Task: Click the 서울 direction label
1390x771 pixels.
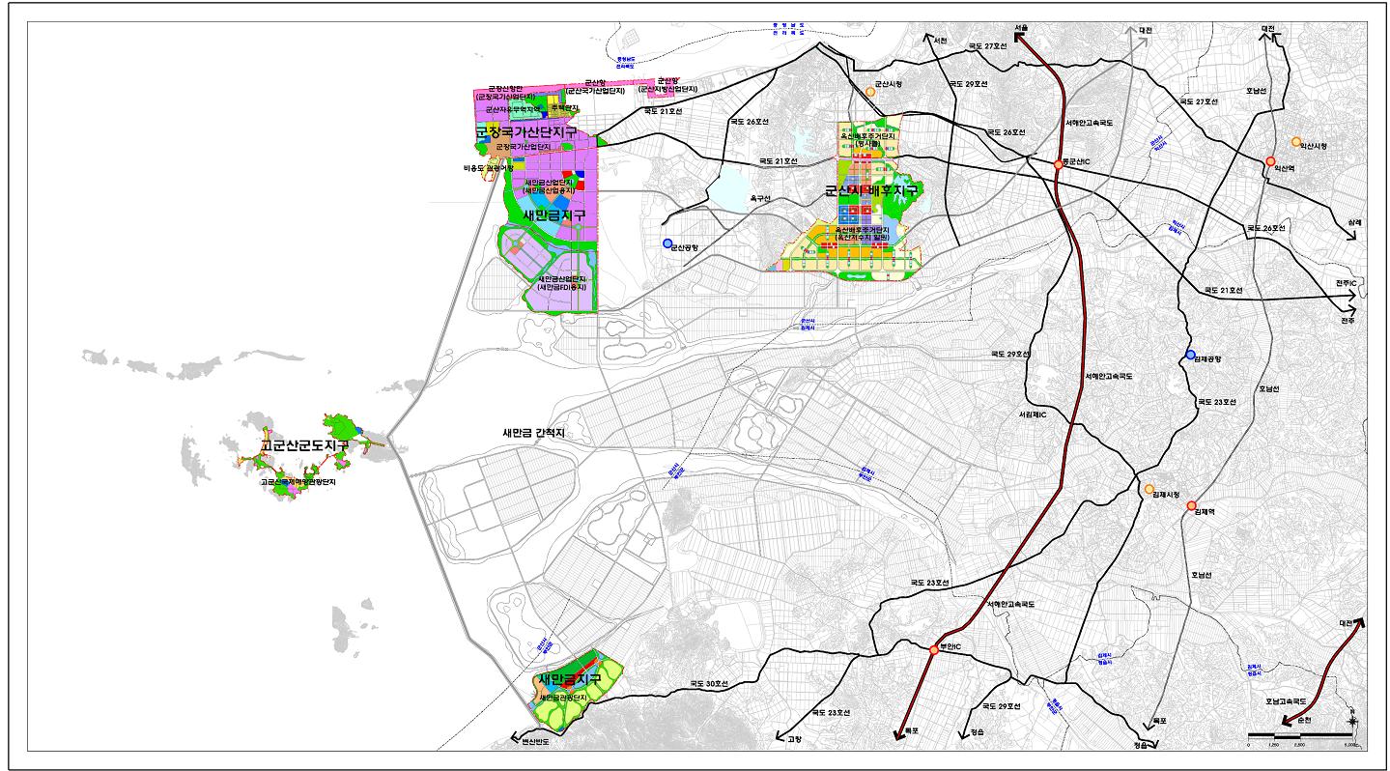Action: (1022, 29)
